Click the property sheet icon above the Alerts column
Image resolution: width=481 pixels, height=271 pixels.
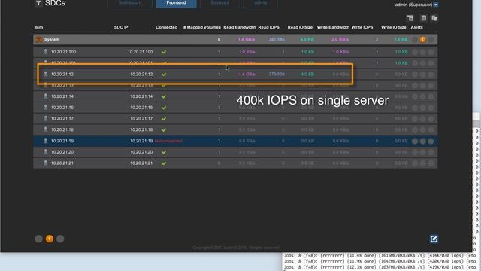[x=423, y=18]
